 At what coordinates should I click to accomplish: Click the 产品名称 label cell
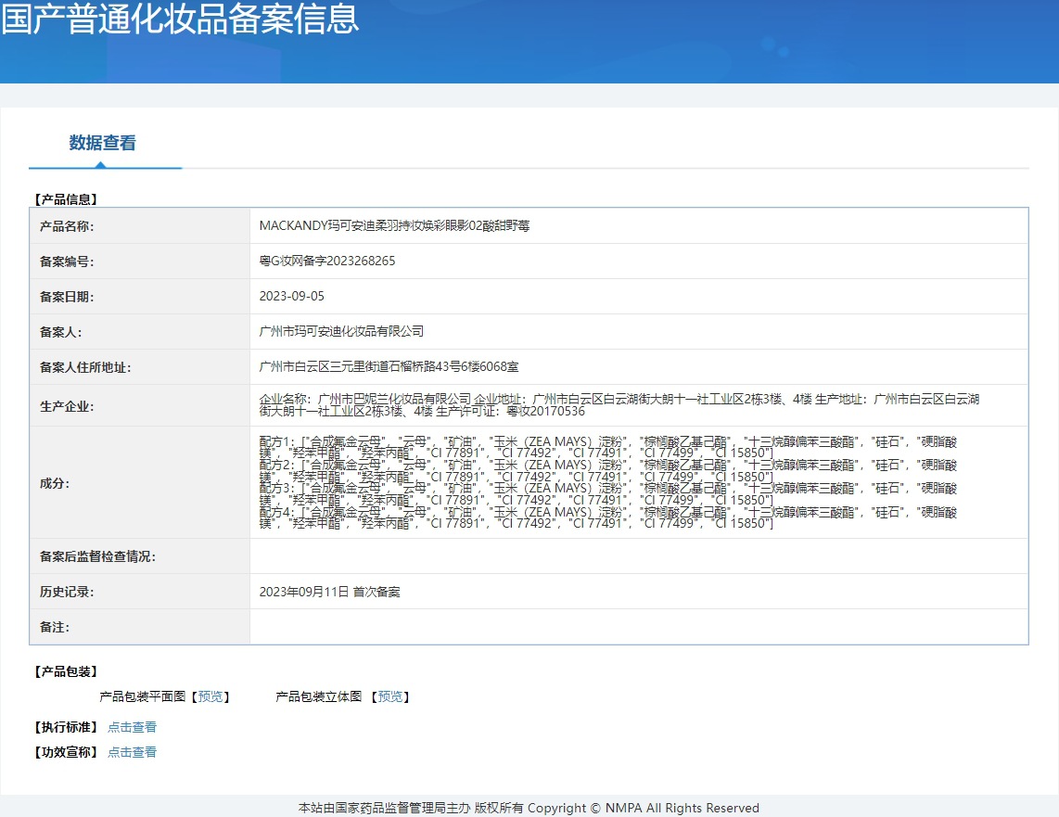click(140, 226)
